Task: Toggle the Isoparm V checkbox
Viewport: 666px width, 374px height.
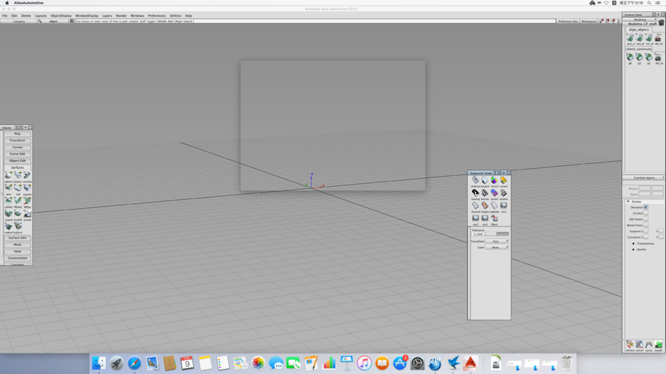Action: [x=661, y=231]
